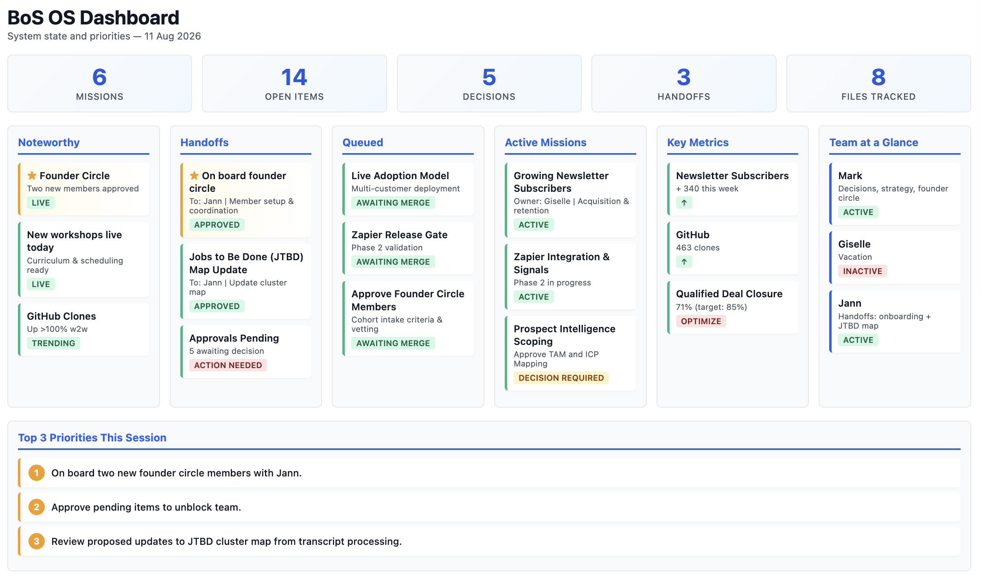
Task: Open the 14 Open Items tile
Action: click(x=294, y=83)
